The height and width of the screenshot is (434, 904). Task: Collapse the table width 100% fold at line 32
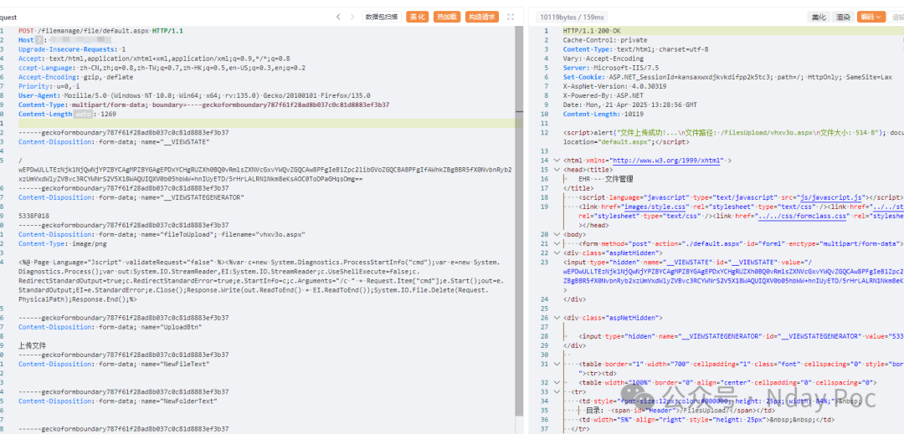(x=556, y=382)
